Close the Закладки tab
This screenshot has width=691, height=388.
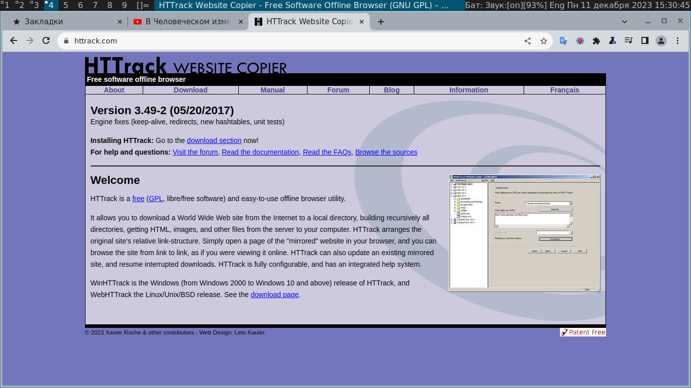click(x=120, y=22)
